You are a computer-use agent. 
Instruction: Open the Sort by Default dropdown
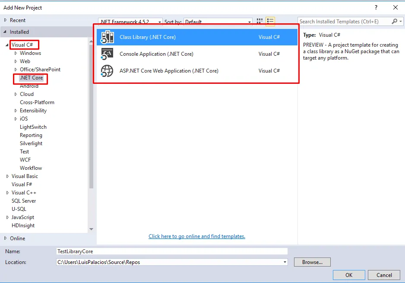250,22
